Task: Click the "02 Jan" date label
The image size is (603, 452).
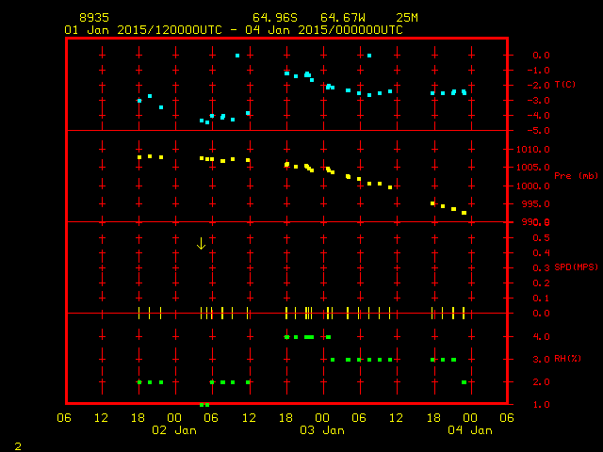Action: (x=174, y=430)
